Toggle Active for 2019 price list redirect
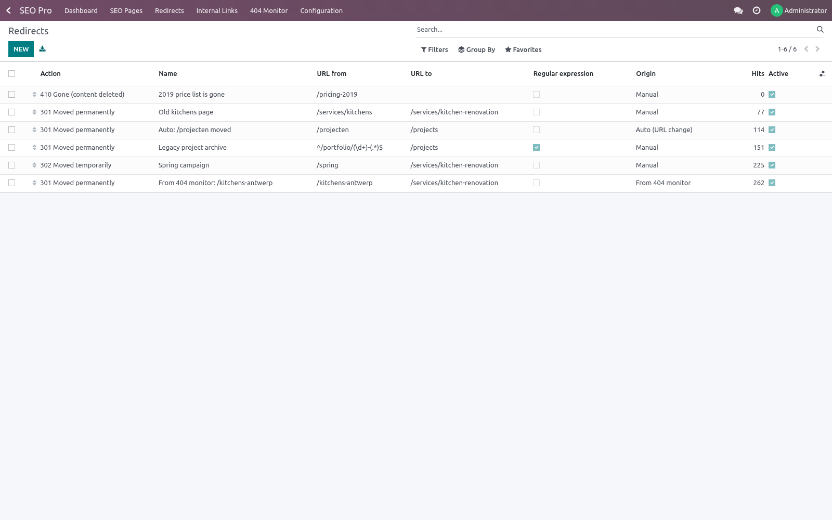 772,95
